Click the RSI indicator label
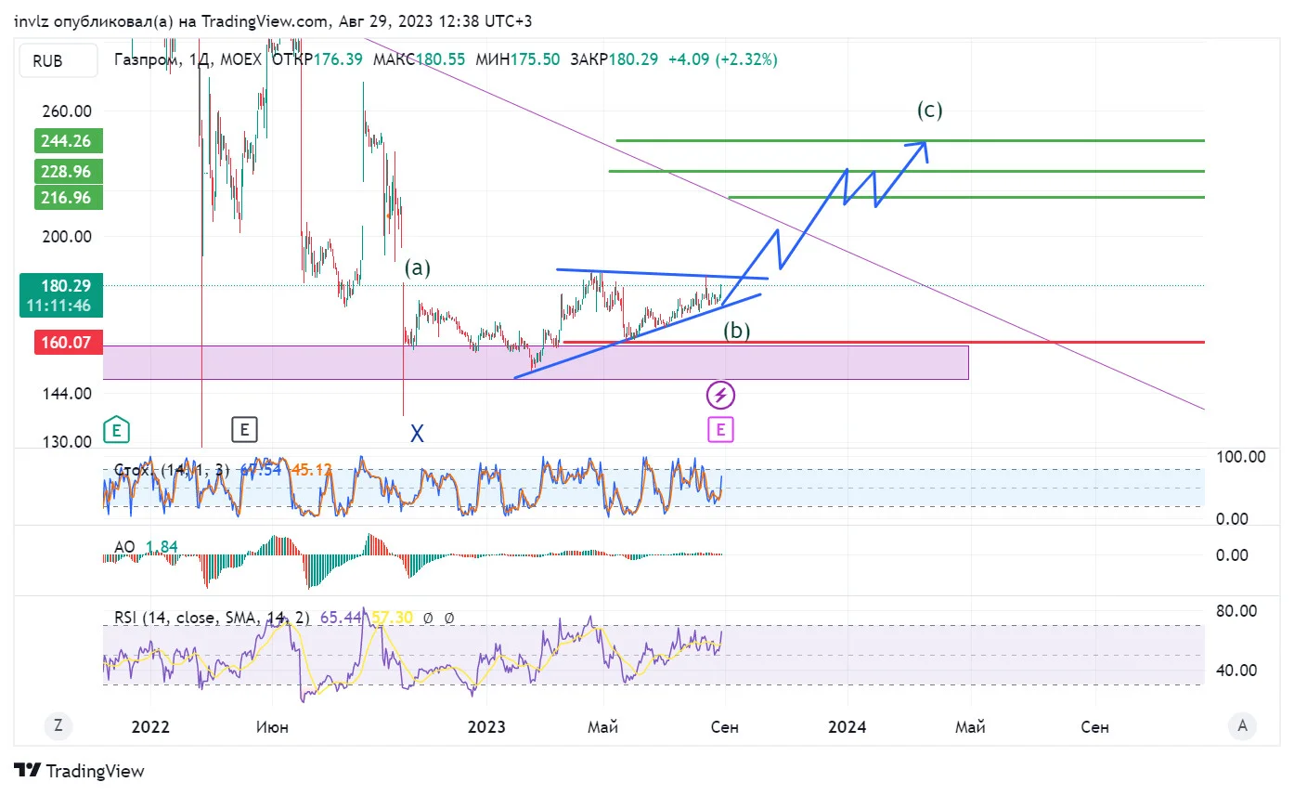1294x795 pixels. pyautogui.click(x=214, y=617)
